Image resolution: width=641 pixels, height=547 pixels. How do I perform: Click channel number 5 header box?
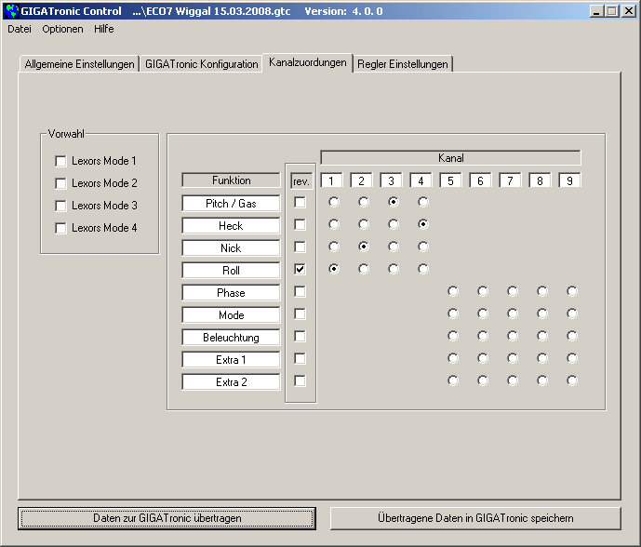point(450,180)
